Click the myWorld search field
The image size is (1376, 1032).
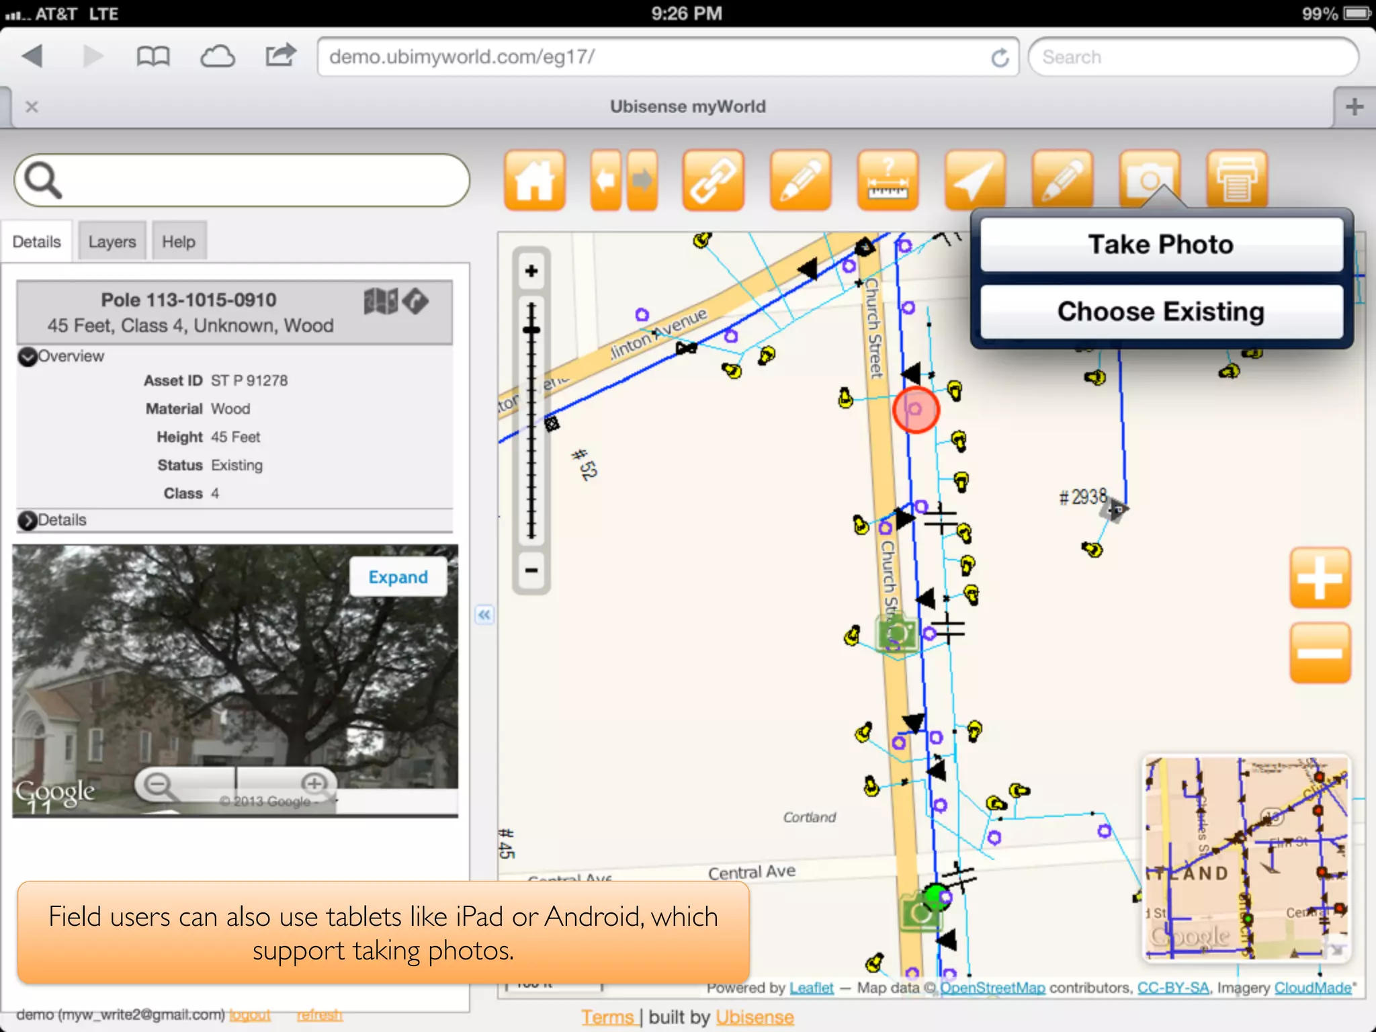[242, 180]
